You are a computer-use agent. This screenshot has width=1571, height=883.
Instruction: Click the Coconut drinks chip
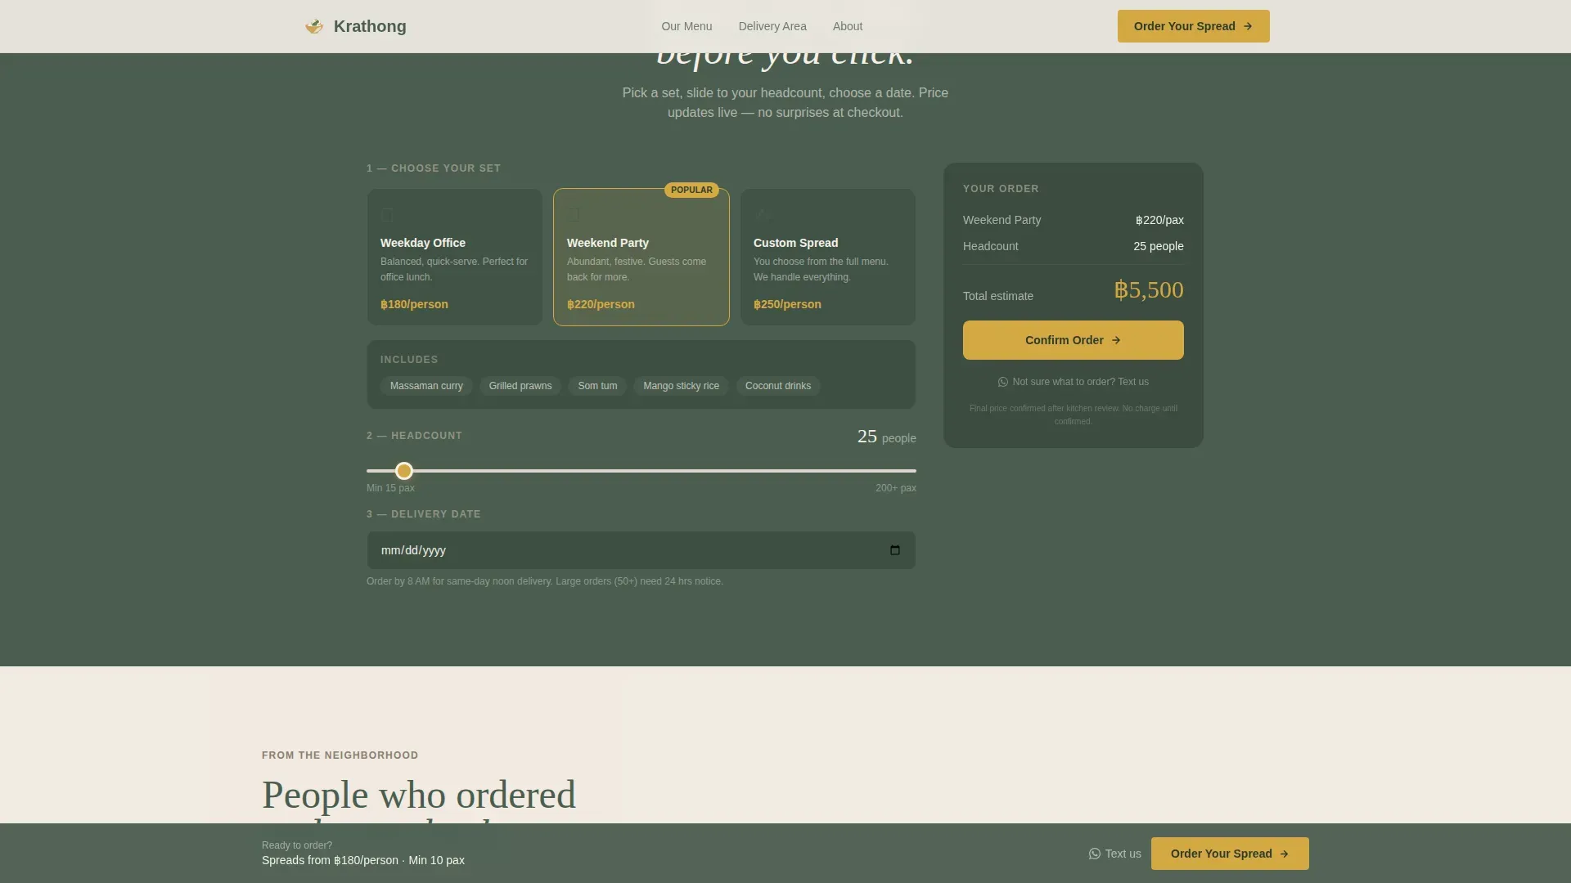778,386
